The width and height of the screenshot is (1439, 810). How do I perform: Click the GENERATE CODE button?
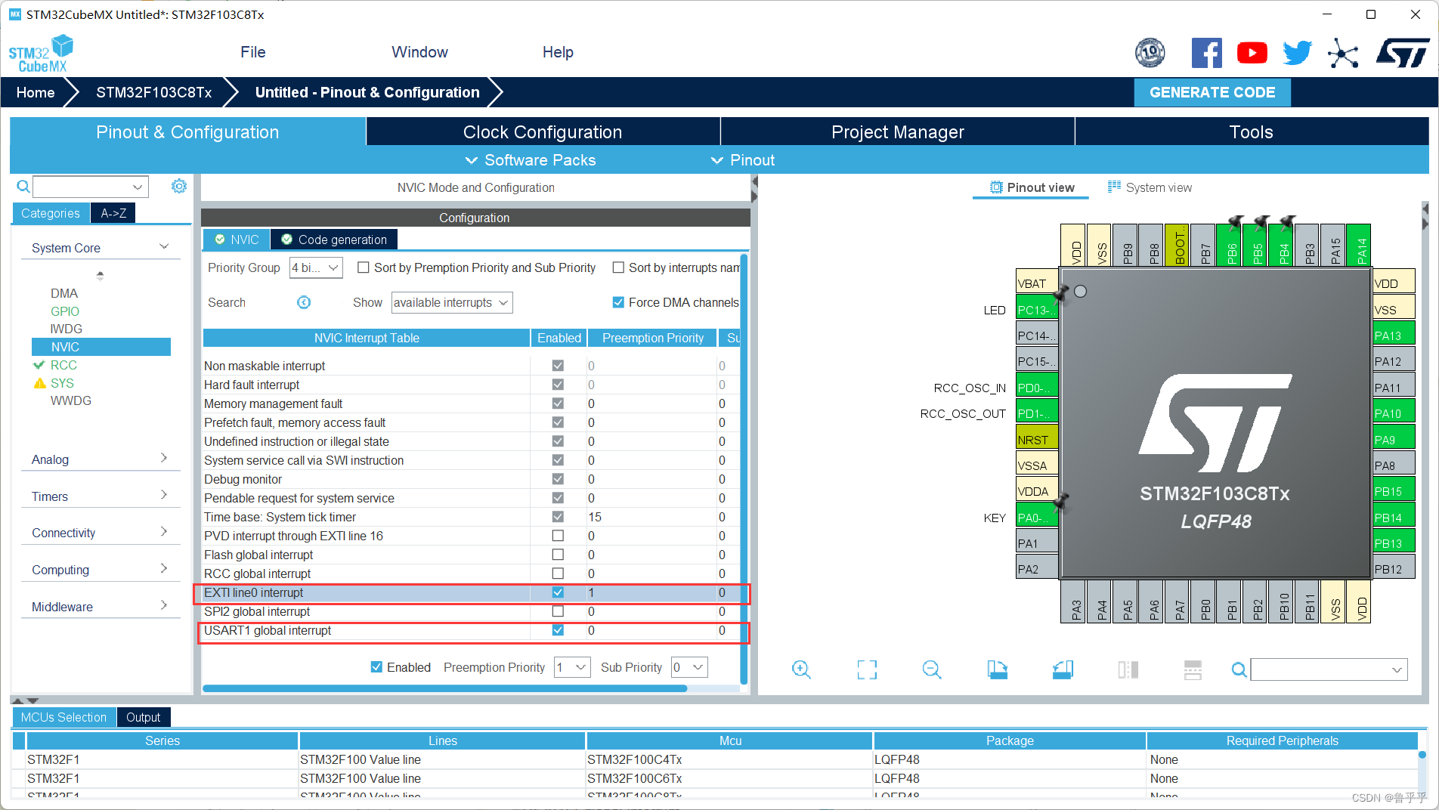1212,92
